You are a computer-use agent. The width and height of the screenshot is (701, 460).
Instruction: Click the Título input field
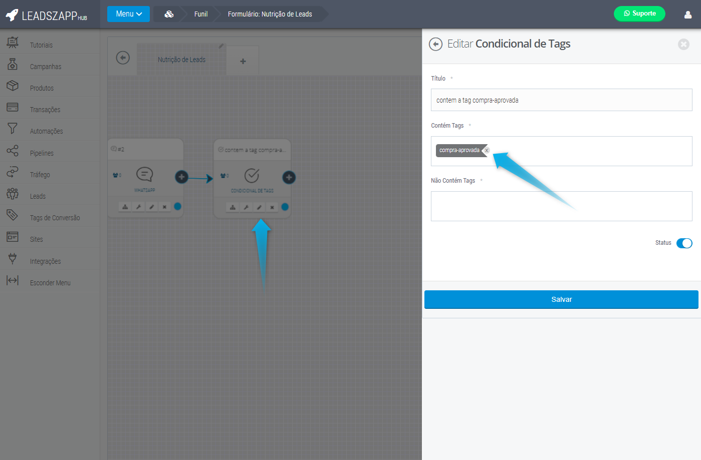click(x=561, y=100)
